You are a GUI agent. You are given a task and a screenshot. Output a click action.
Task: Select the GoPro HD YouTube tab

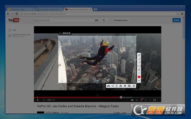tap(78, 9)
